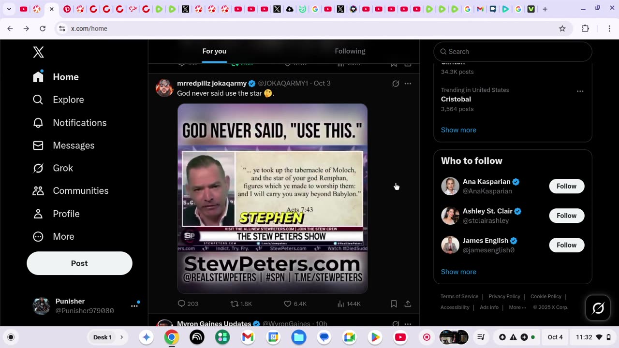Follow Ana Kasparian
Viewport: 619px width, 348px height.
click(x=566, y=186)
